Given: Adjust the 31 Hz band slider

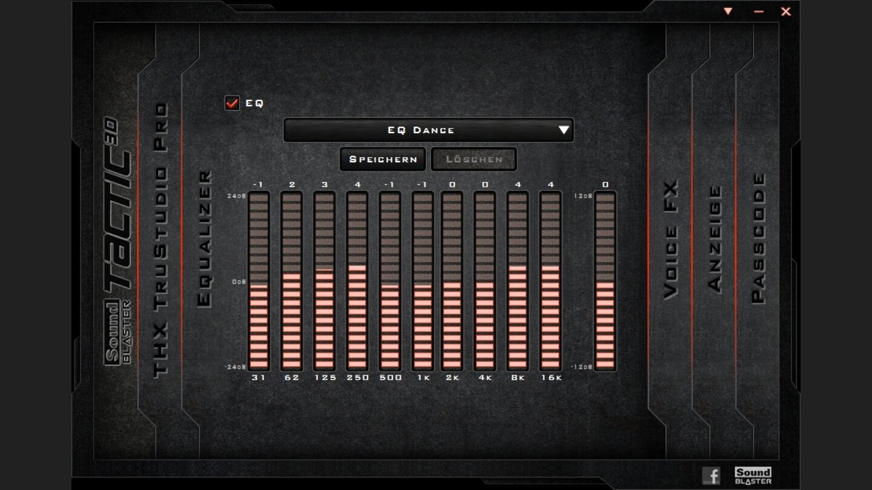Looking at the screenshot, I should (259, 281).
